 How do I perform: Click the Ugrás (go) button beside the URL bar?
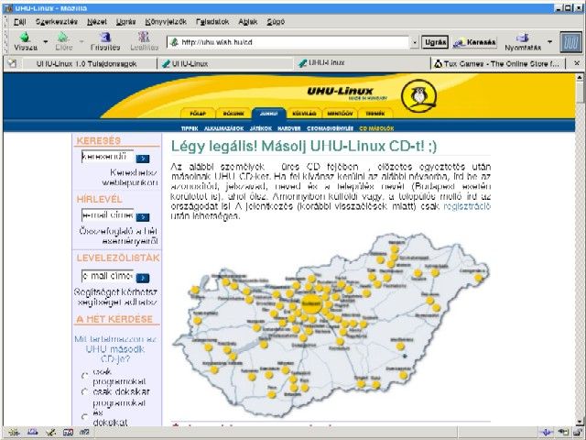point(435,42)
